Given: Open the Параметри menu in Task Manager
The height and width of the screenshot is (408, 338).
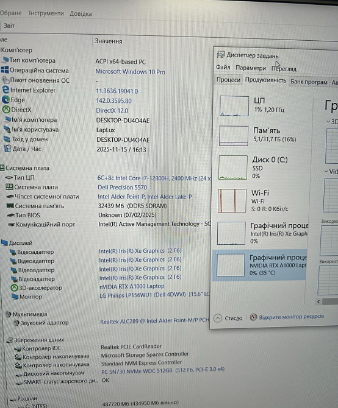Looking at the screenshot, I should (x=251, y=68).
